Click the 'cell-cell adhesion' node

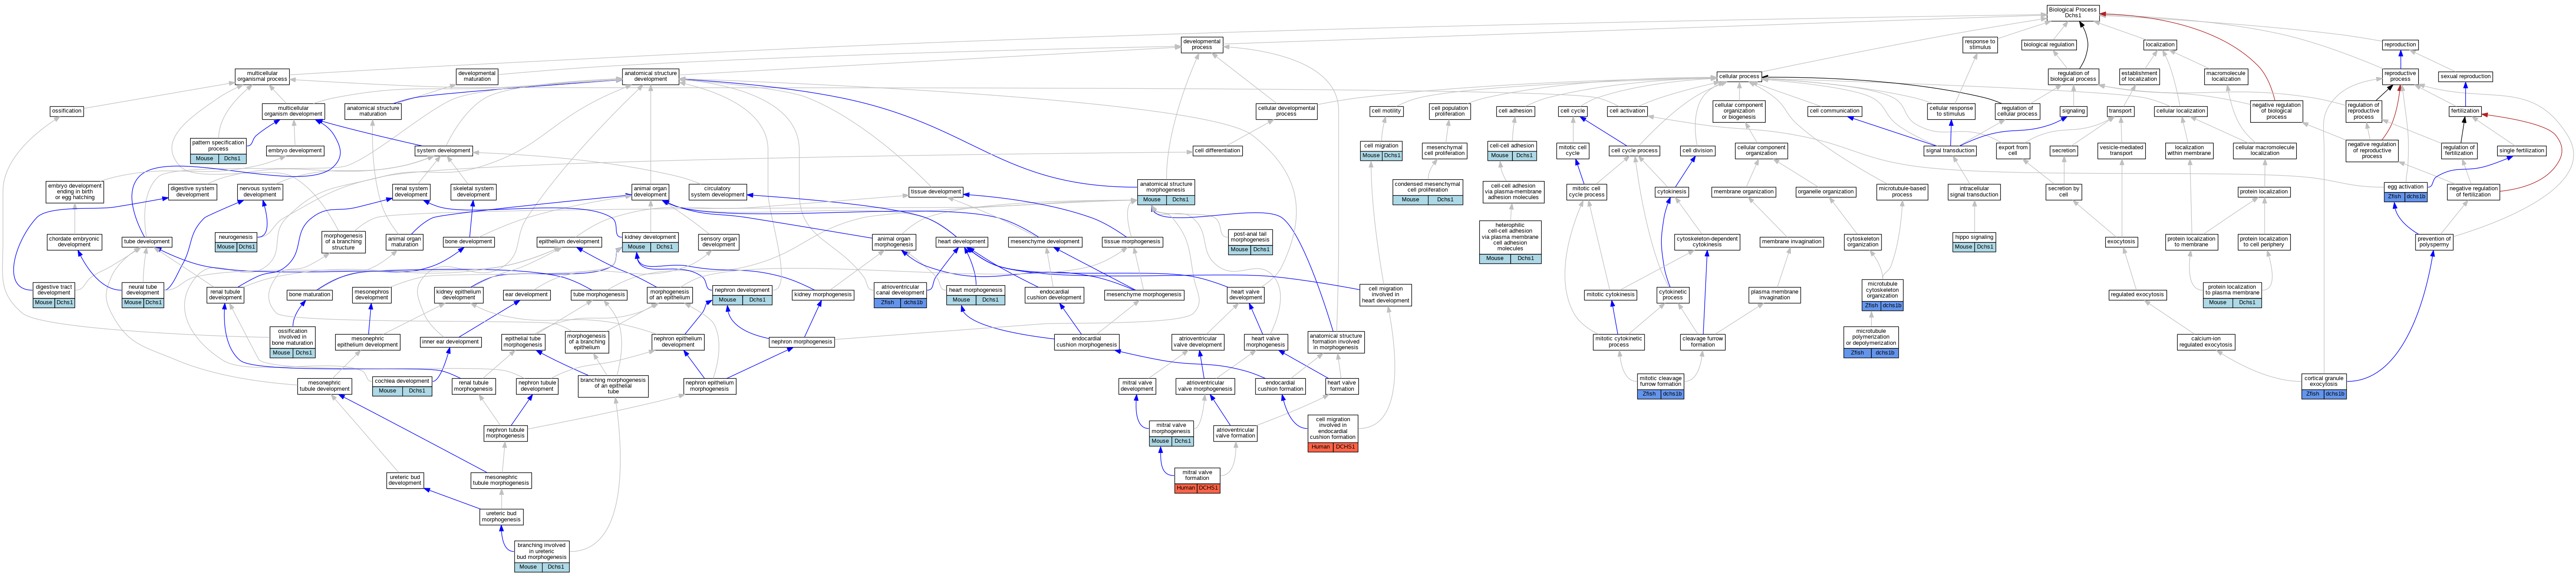point(1511,151)
